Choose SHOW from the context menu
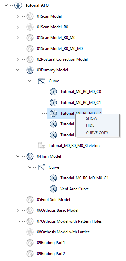This screenshot has width=126, height=261. (x=92, y=118)
